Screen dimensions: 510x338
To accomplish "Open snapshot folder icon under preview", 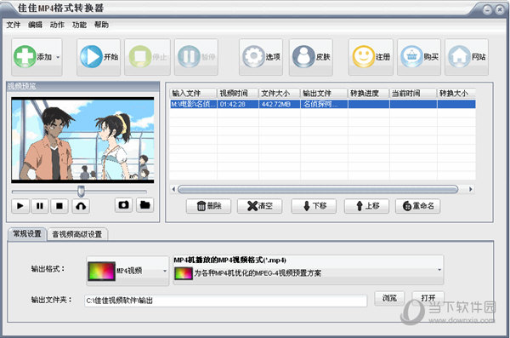I will coord(144,205).
